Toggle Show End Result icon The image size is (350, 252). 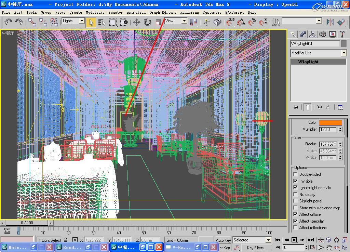coord(308,108)
